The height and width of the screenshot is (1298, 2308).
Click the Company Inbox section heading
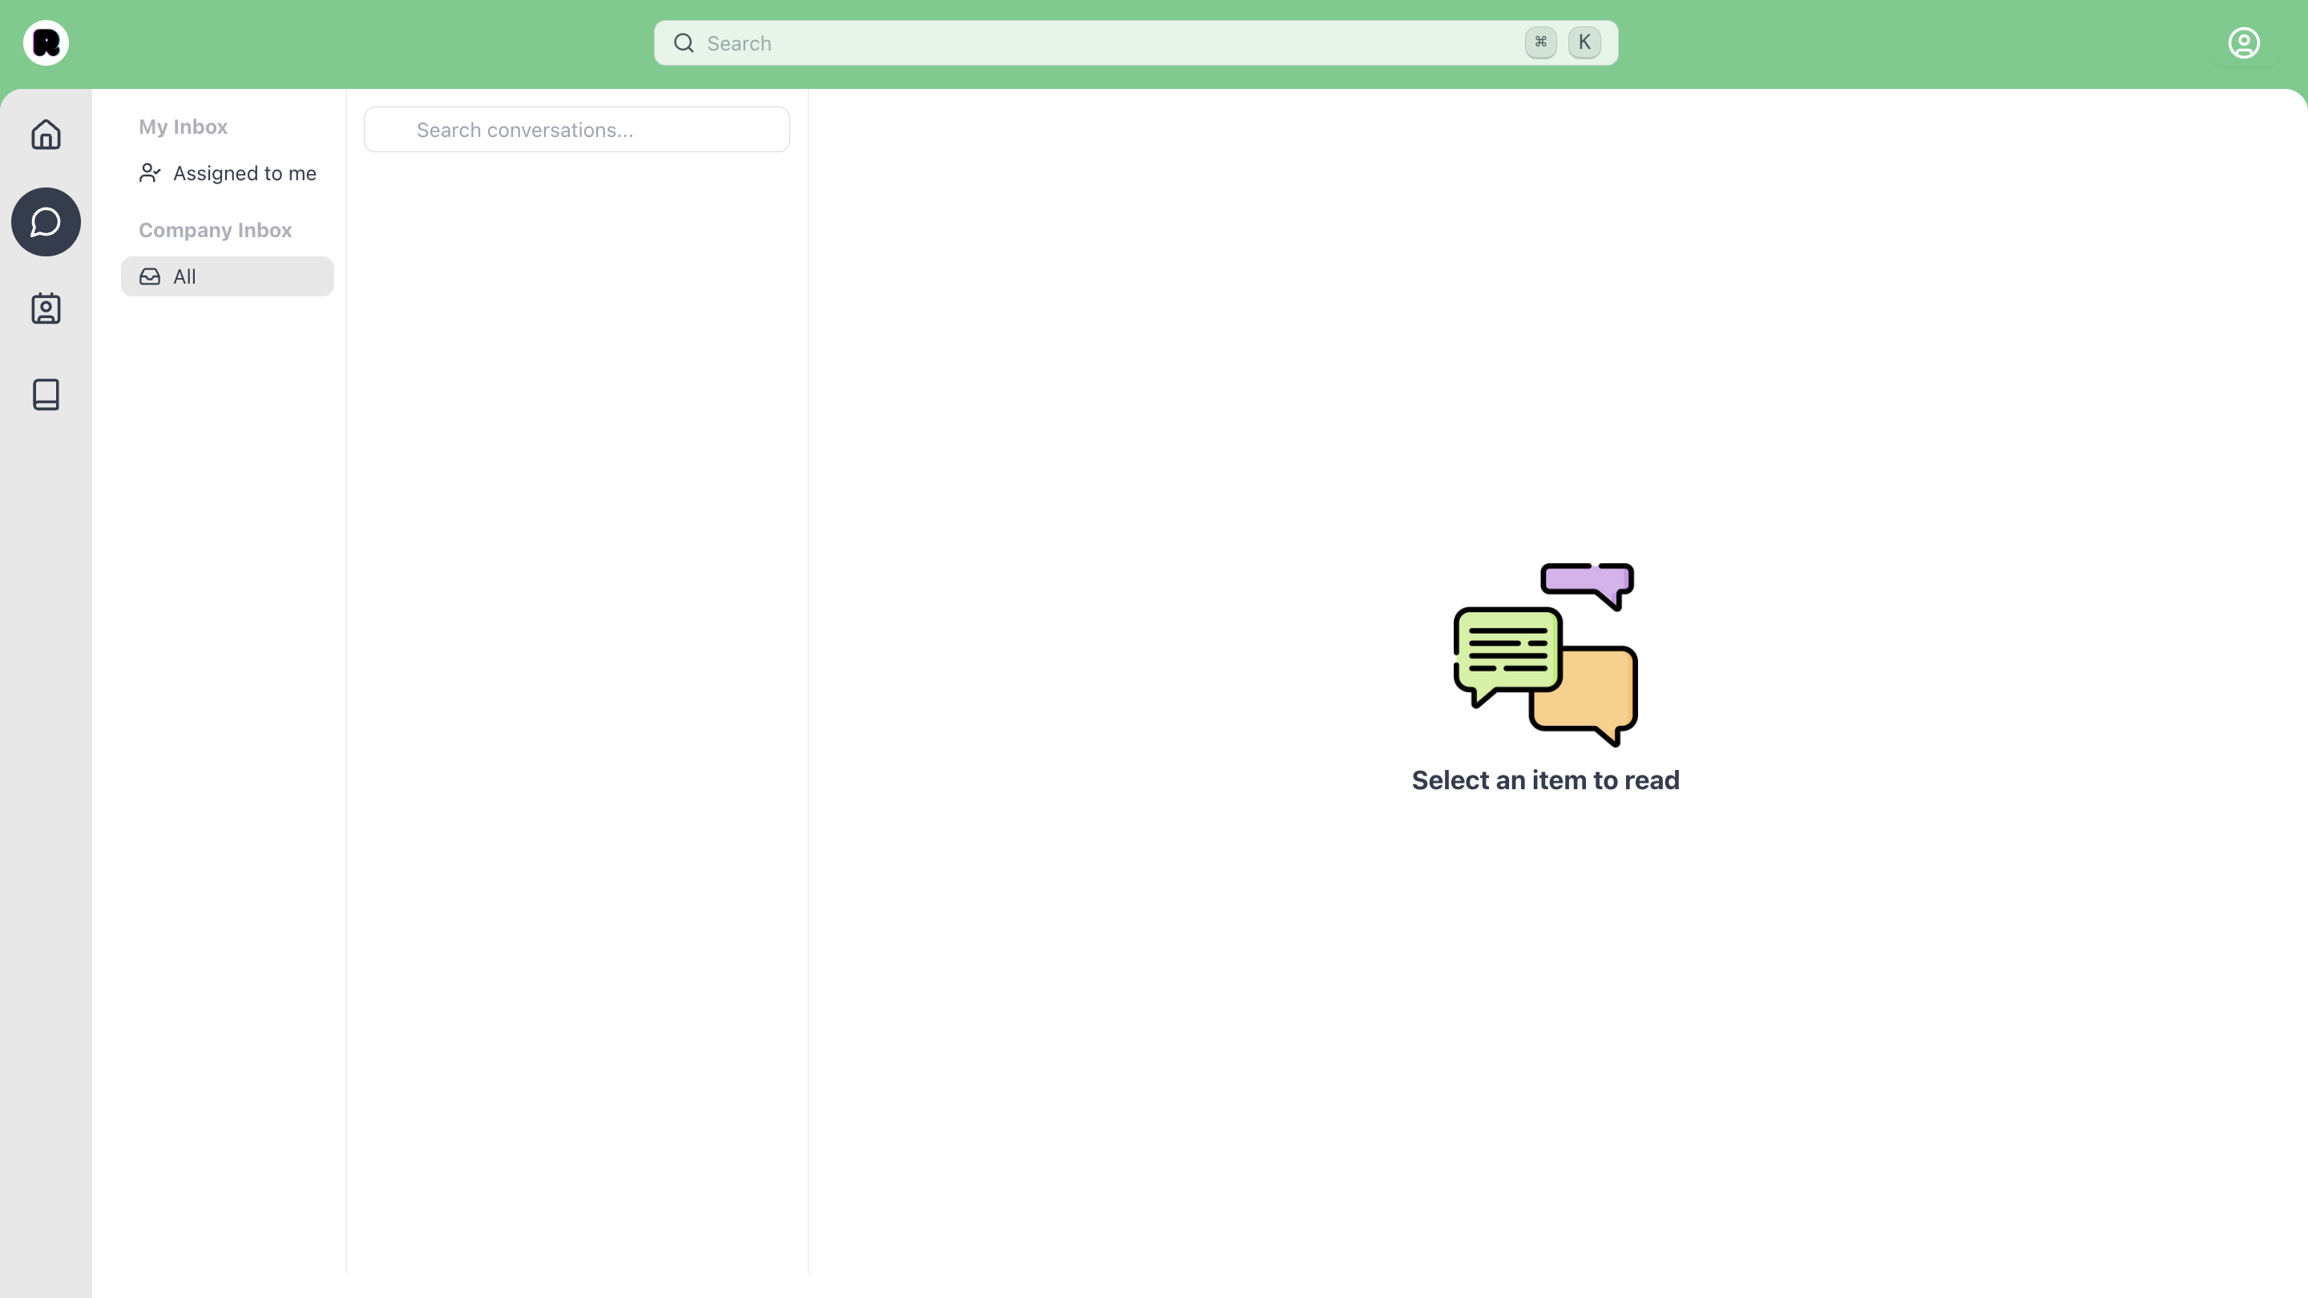(215, 230)
